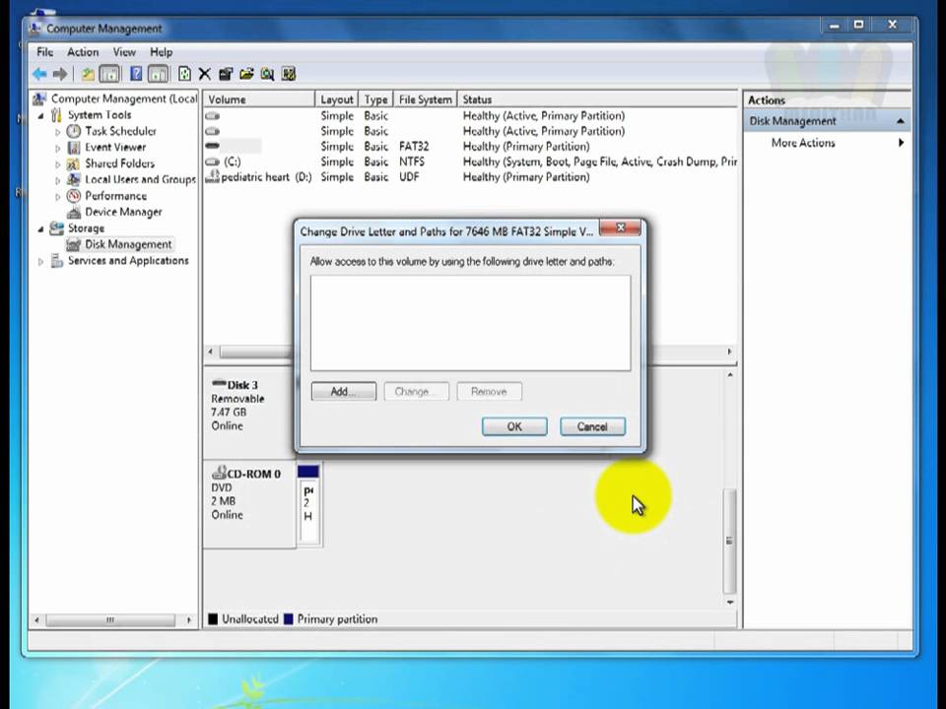Click the last toolbar settings icon

pos(289,74)
